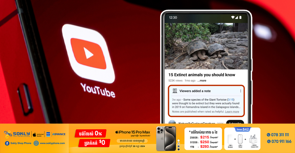Click the globe icon beside www.soklyphone.com

coord(36,143)
